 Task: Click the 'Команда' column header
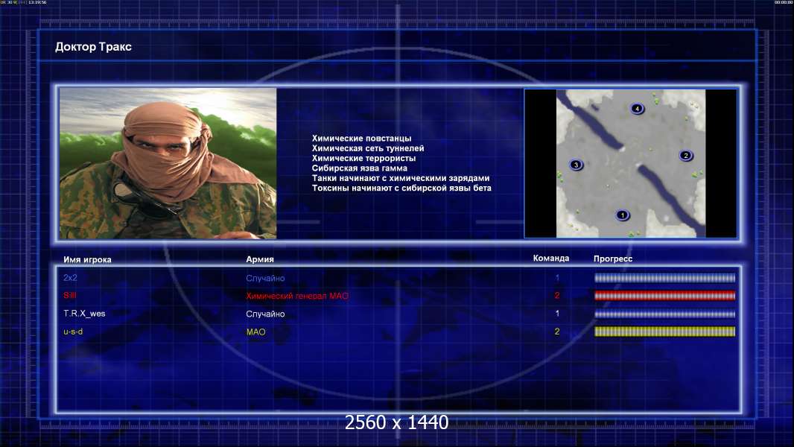(x=551, y=259)
